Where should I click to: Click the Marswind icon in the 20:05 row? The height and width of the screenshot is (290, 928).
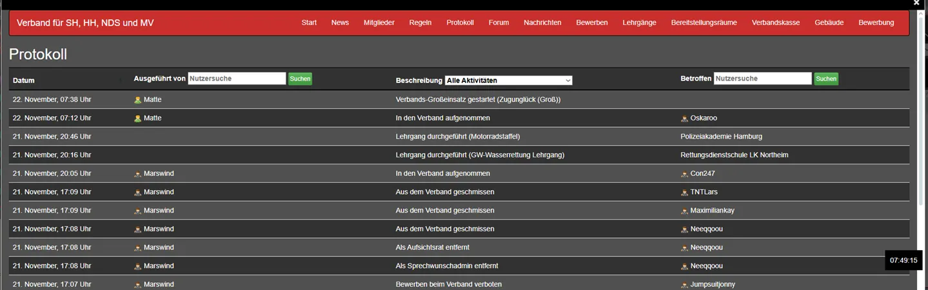pos(137,174)
